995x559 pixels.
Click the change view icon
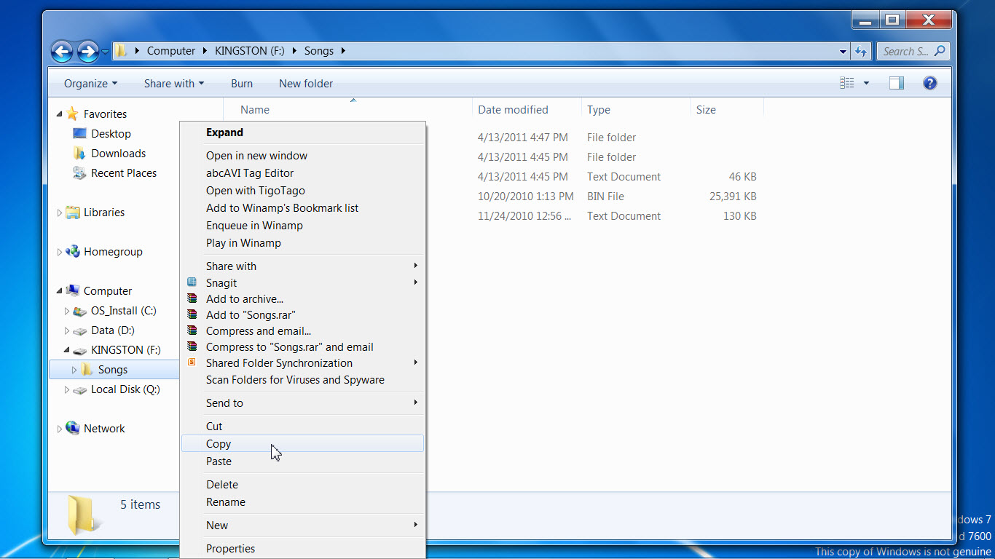point(847,83)
